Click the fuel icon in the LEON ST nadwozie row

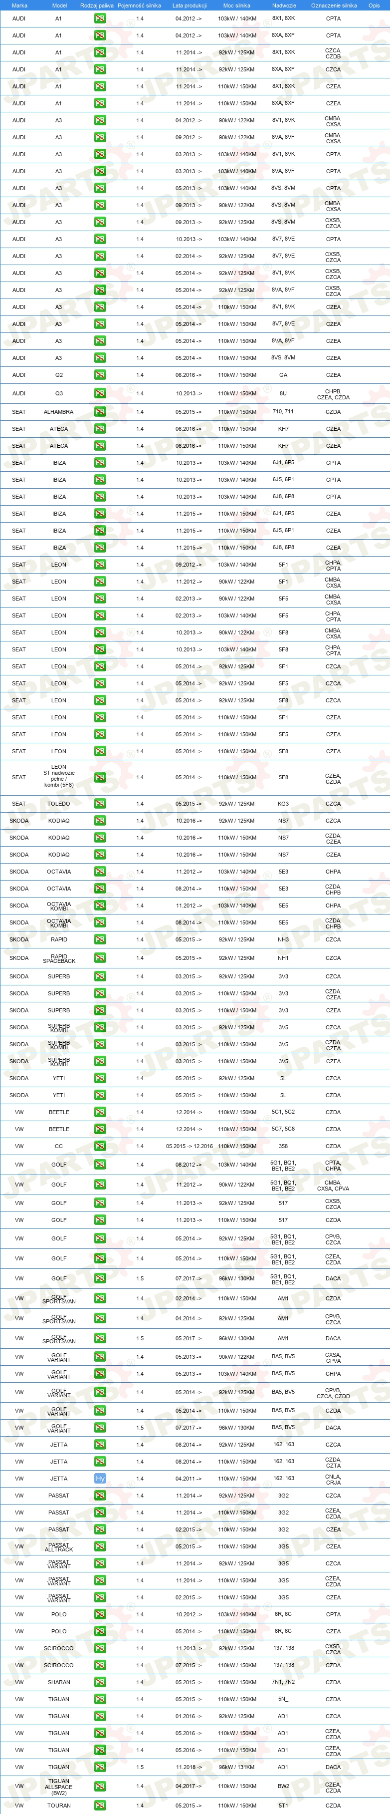[100, 777]
